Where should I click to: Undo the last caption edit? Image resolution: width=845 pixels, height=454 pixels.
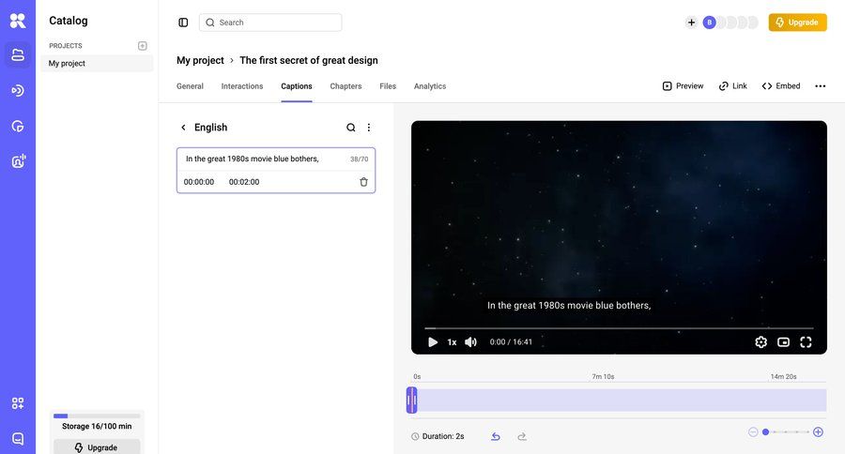click(496, 436)
